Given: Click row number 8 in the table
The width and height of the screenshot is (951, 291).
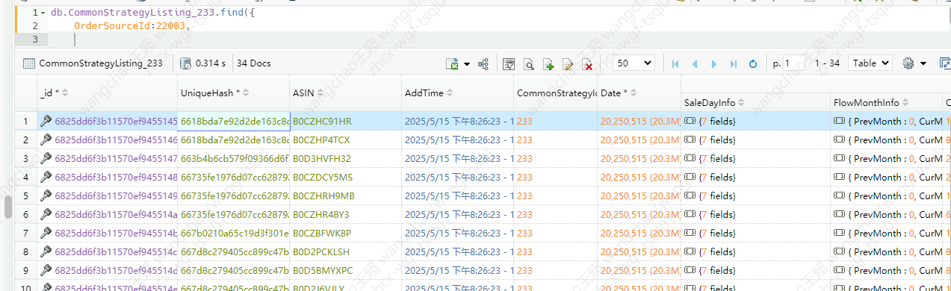Looking at the screenshot, I should 25,251.
